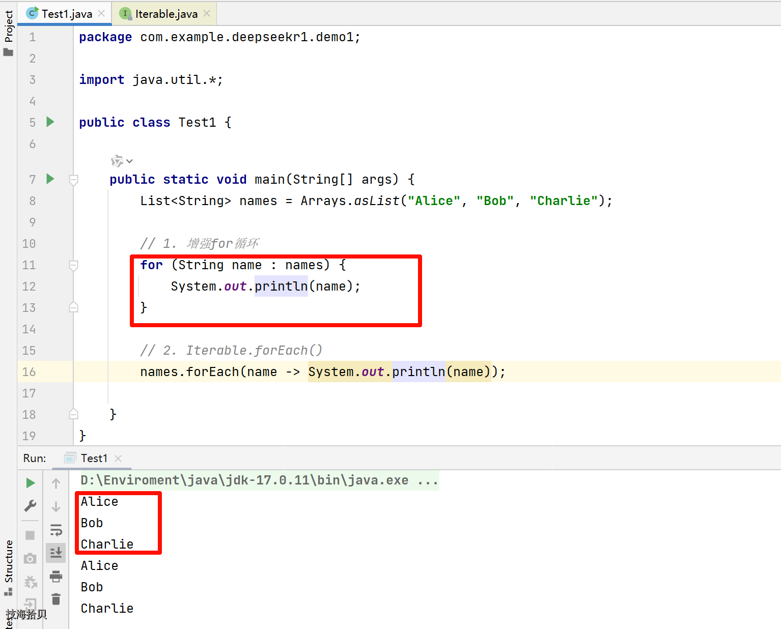Viewport: 781px width, 629px height.
Task: Run class Test1 from gutter line 5
Action: 50,122
